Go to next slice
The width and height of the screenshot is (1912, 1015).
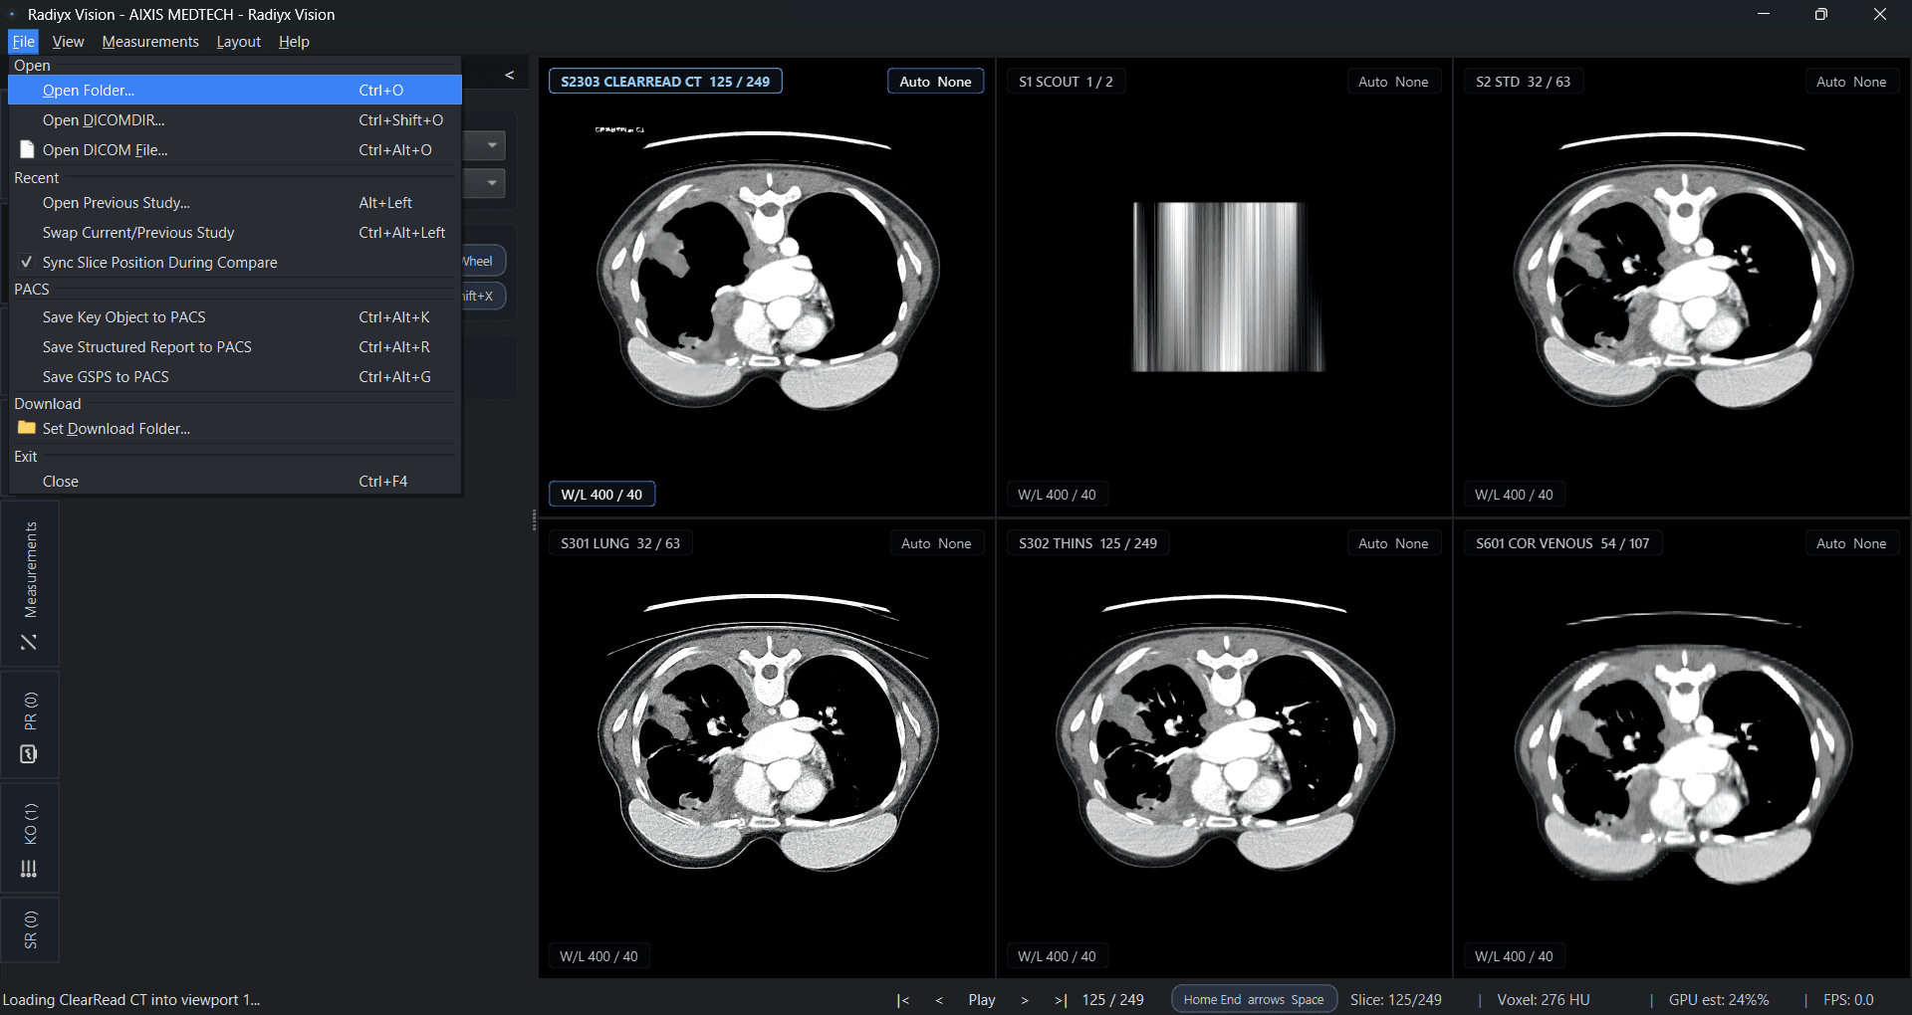(1024, 1000)
